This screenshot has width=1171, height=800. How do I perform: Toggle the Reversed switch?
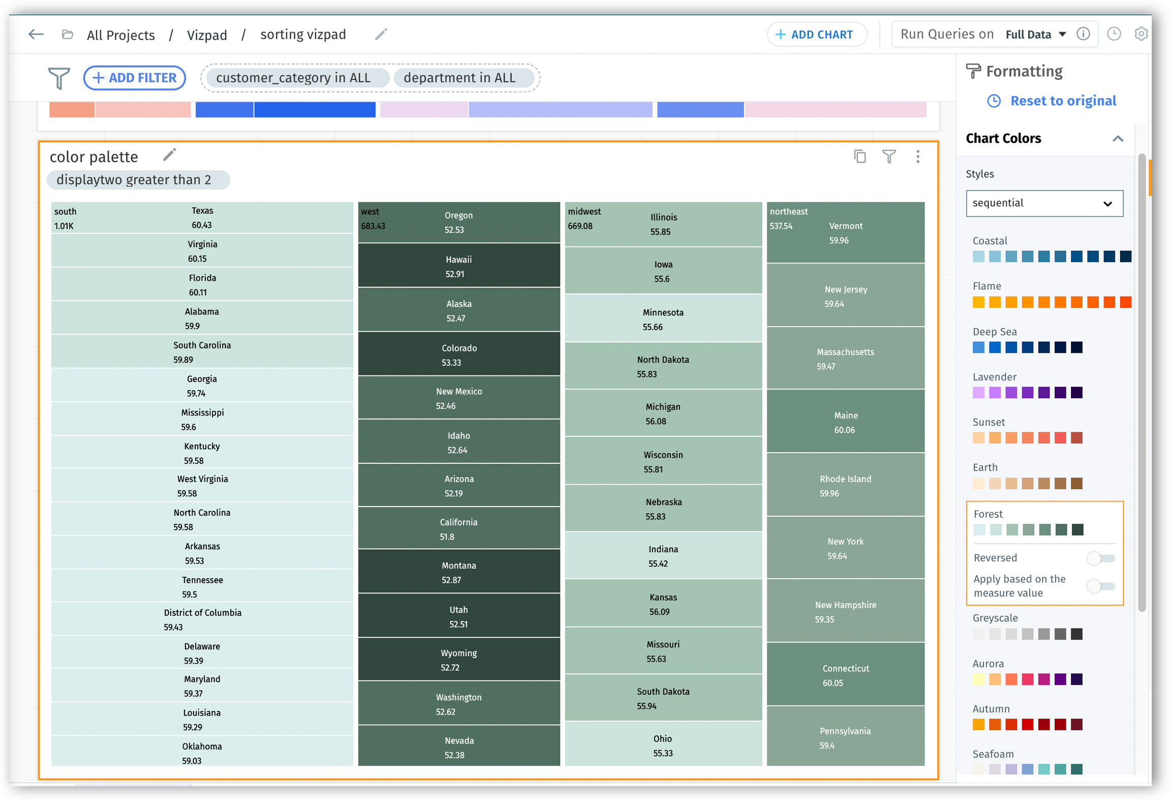coord(1100,558)
